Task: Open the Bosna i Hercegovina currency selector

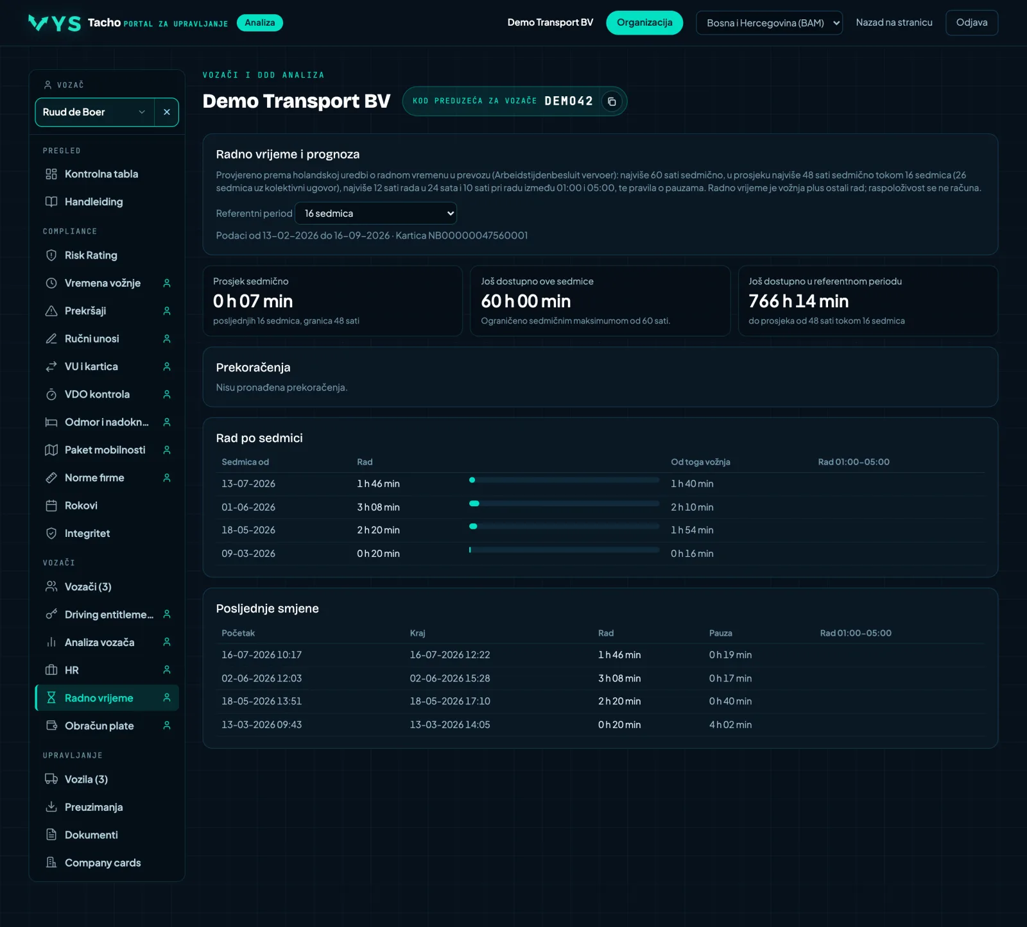Action: click(x=769, y=23)
